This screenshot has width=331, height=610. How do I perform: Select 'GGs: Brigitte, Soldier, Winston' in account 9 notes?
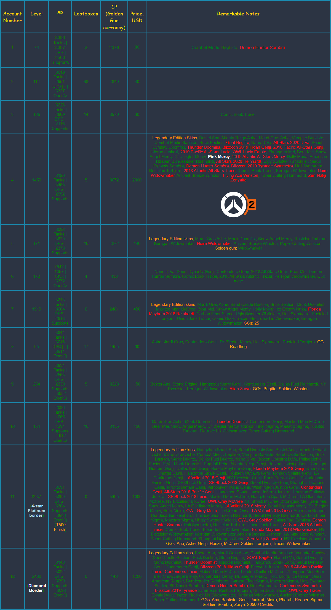[281, 389]
